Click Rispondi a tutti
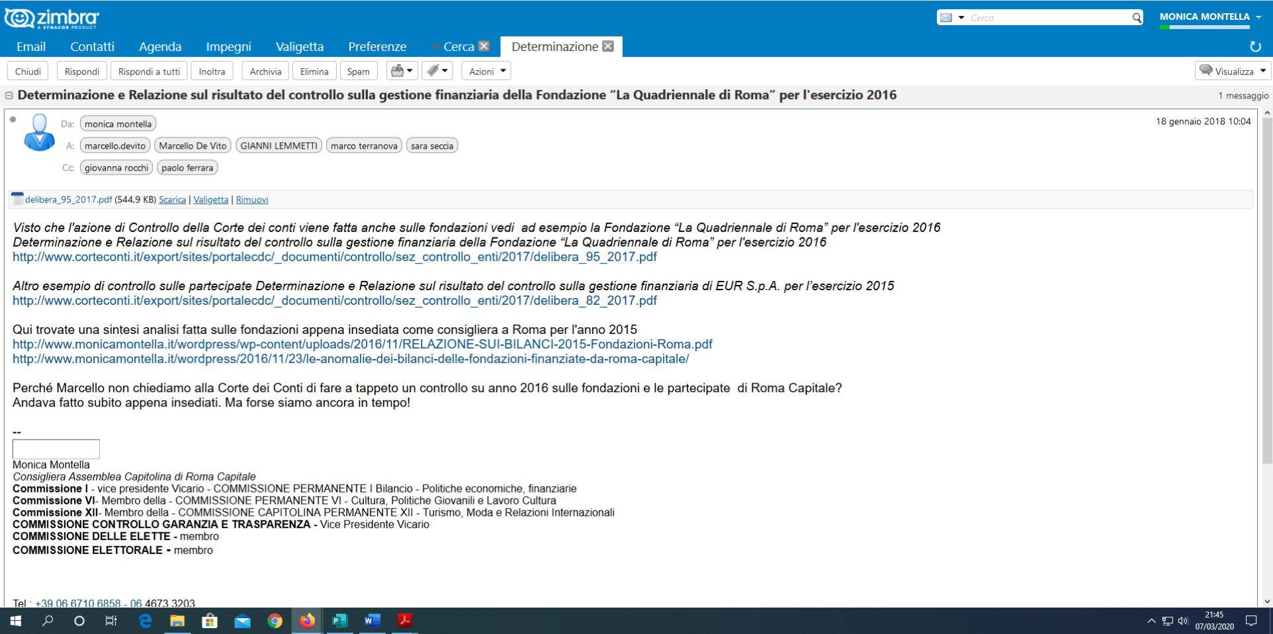This screenshot has width=1273, height=634. coord(149,71)
